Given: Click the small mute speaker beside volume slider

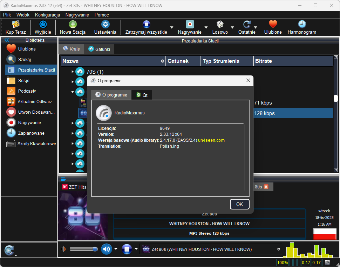Looking at the screenshot, I should click(x=63, y=249).
